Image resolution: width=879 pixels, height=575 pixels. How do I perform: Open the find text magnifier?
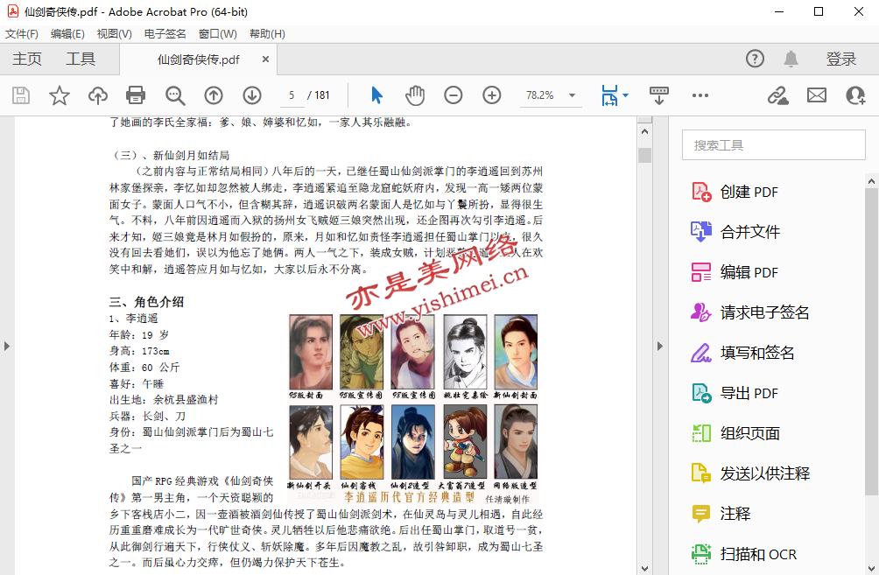pos(175,95)
